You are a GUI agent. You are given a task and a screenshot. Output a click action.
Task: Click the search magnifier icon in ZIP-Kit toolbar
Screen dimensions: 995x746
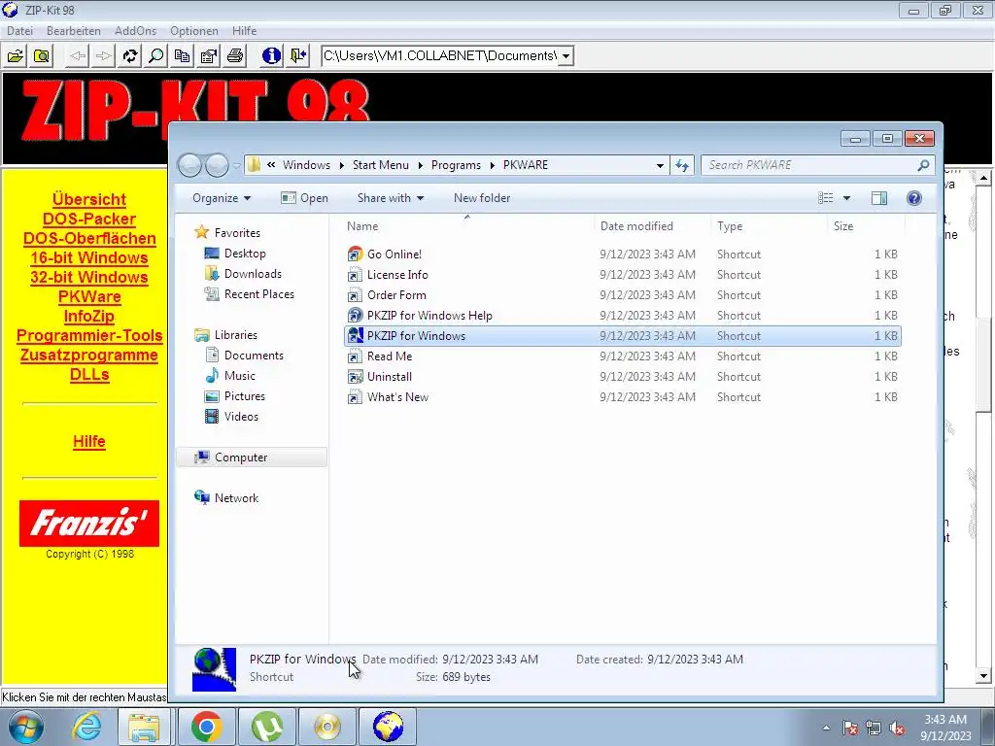156,55
